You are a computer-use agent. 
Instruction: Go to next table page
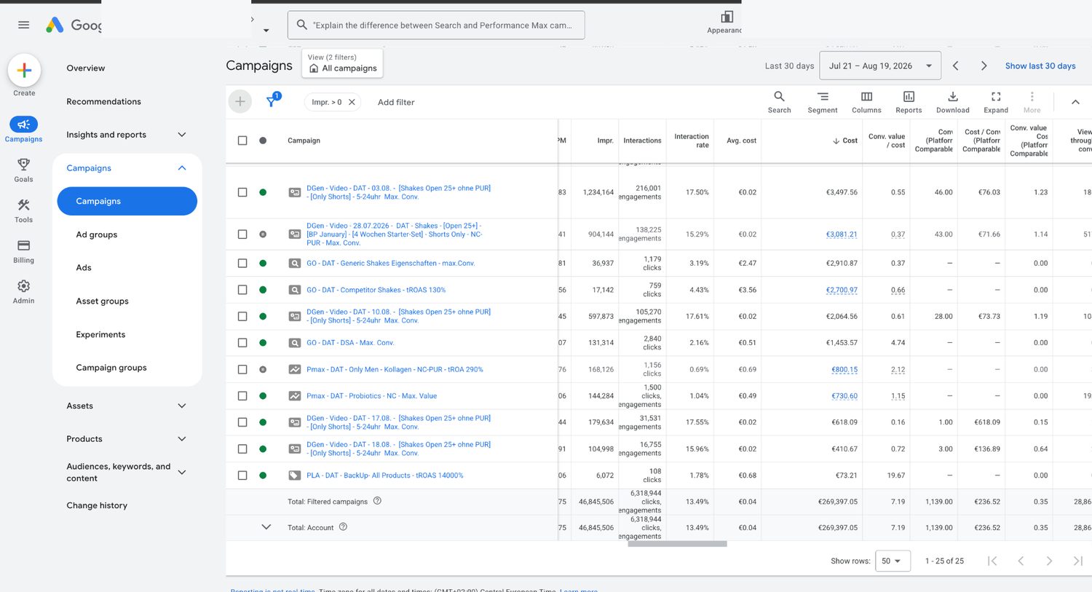pos(1049,561)
